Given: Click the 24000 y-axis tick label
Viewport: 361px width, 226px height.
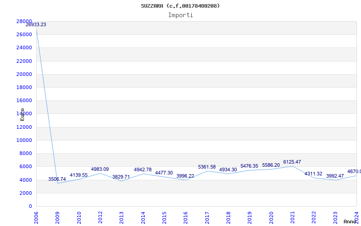Looking at the screenshot, I should pyautogui.click(x=24, y=48).
